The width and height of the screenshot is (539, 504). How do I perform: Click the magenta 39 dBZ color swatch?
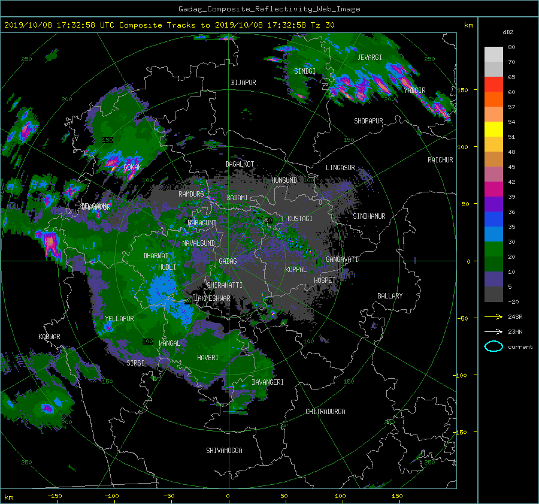493,189
